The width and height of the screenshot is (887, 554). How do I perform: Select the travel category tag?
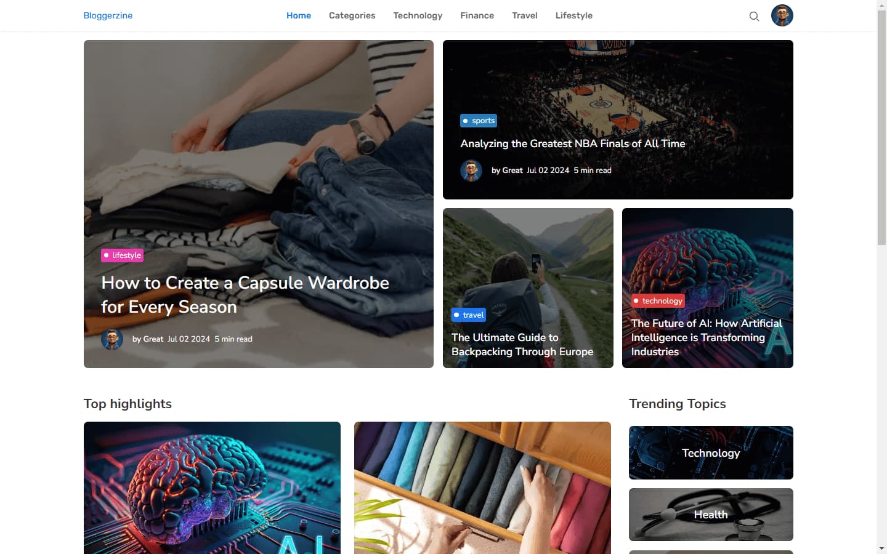tap(469, 315)
